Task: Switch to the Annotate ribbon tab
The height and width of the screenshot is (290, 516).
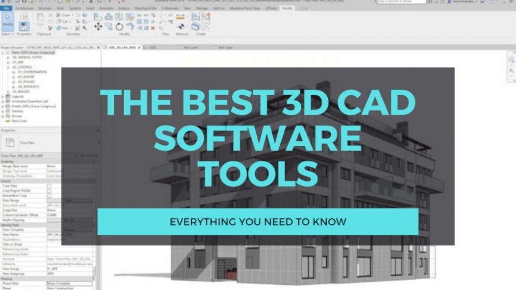Action: pos(106,8)
